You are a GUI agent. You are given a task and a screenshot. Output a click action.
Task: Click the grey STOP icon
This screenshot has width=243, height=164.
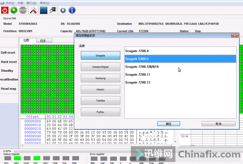23,11
